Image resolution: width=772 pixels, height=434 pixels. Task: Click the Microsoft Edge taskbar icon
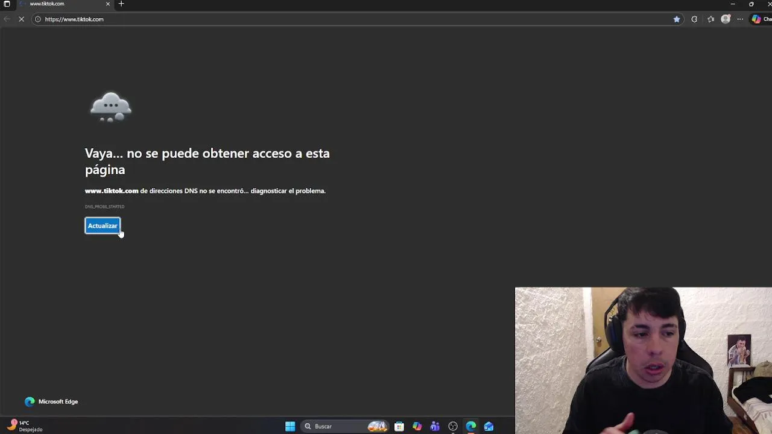471,426
